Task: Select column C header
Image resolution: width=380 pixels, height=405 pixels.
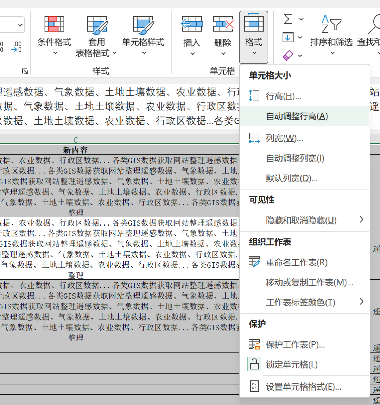Action: pyautogui.click(x=76, y=140)
